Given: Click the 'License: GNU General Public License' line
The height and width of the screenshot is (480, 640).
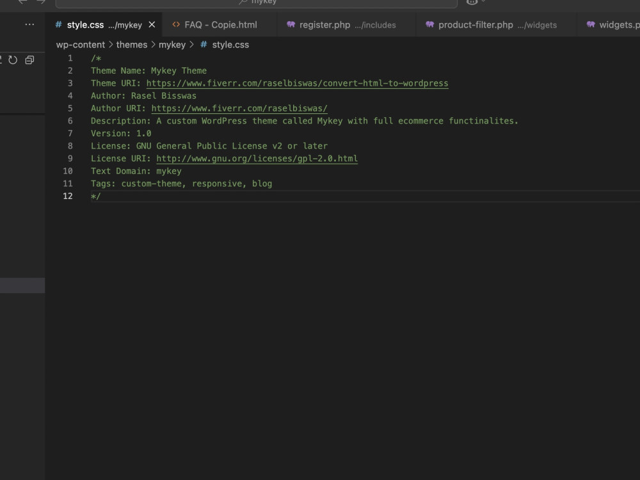Looking at the screenshot, I should (x=209, y=146).
